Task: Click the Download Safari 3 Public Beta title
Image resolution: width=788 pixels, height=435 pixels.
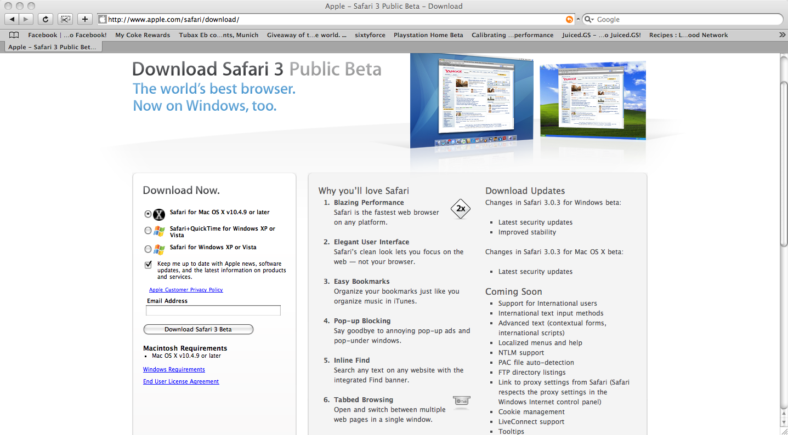Action: [257, 69]
